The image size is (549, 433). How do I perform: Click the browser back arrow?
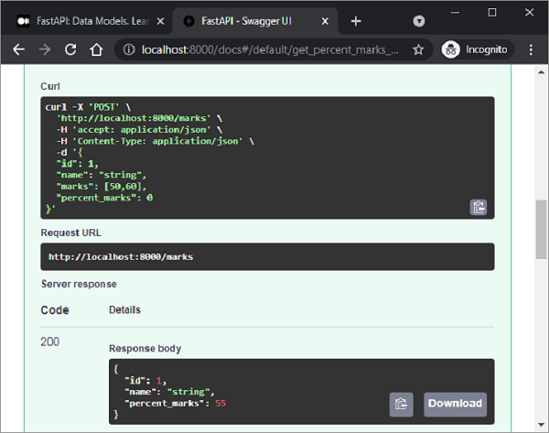[x=18, y=49]
